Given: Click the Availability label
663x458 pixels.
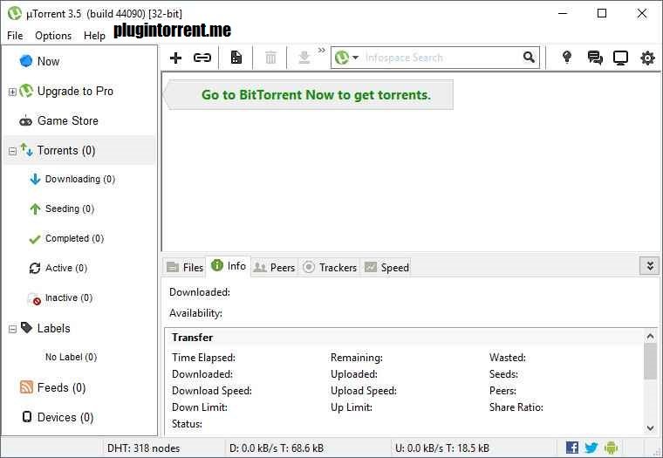Looking at the screenshot, I should tap(195, 313).
